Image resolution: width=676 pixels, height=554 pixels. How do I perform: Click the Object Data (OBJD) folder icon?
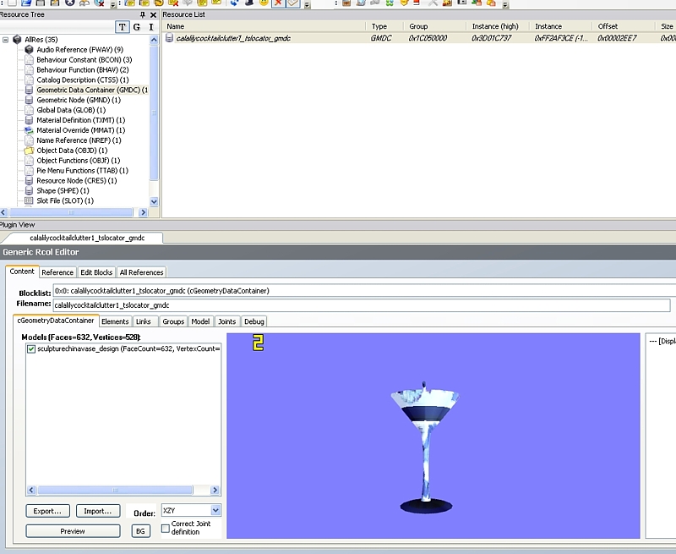point(29,151)
